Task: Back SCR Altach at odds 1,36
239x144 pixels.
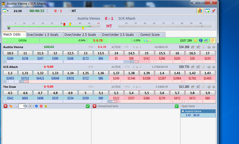Action: click(x=101, y=73)
